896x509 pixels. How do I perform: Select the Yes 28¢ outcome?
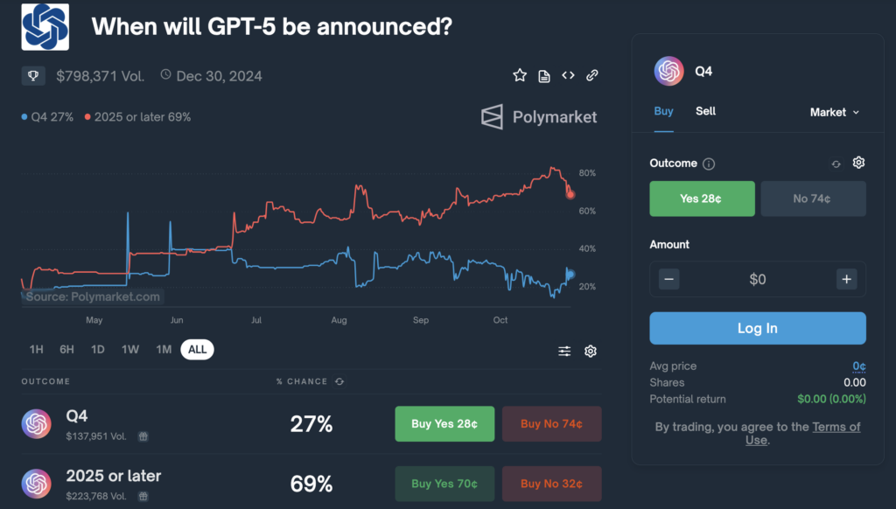click(702, 199)
